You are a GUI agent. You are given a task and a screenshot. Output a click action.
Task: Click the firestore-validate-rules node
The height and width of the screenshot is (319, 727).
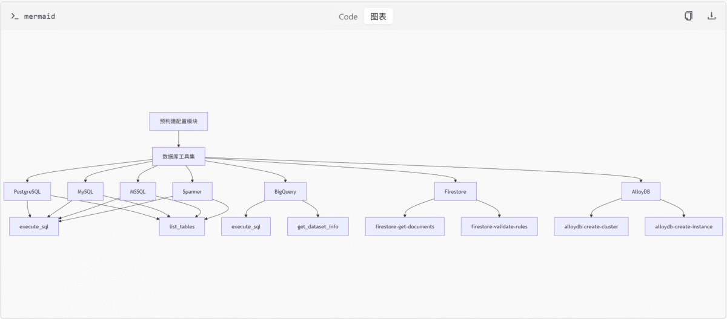[x=499, y=226]
